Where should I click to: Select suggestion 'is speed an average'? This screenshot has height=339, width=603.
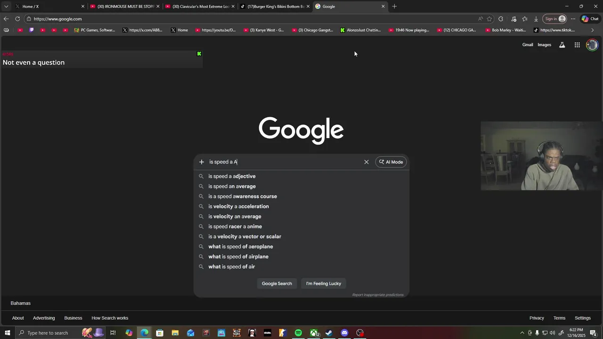[301, 186]
